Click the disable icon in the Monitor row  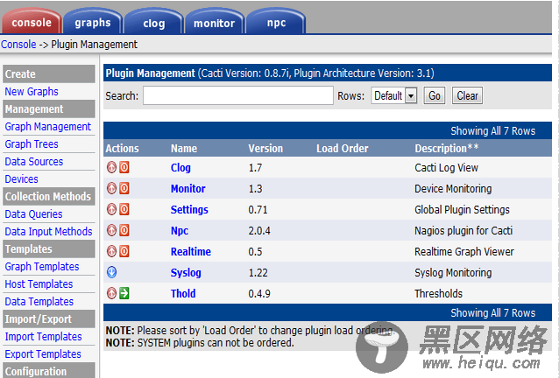pyautogui.click(x=124, y=188)
